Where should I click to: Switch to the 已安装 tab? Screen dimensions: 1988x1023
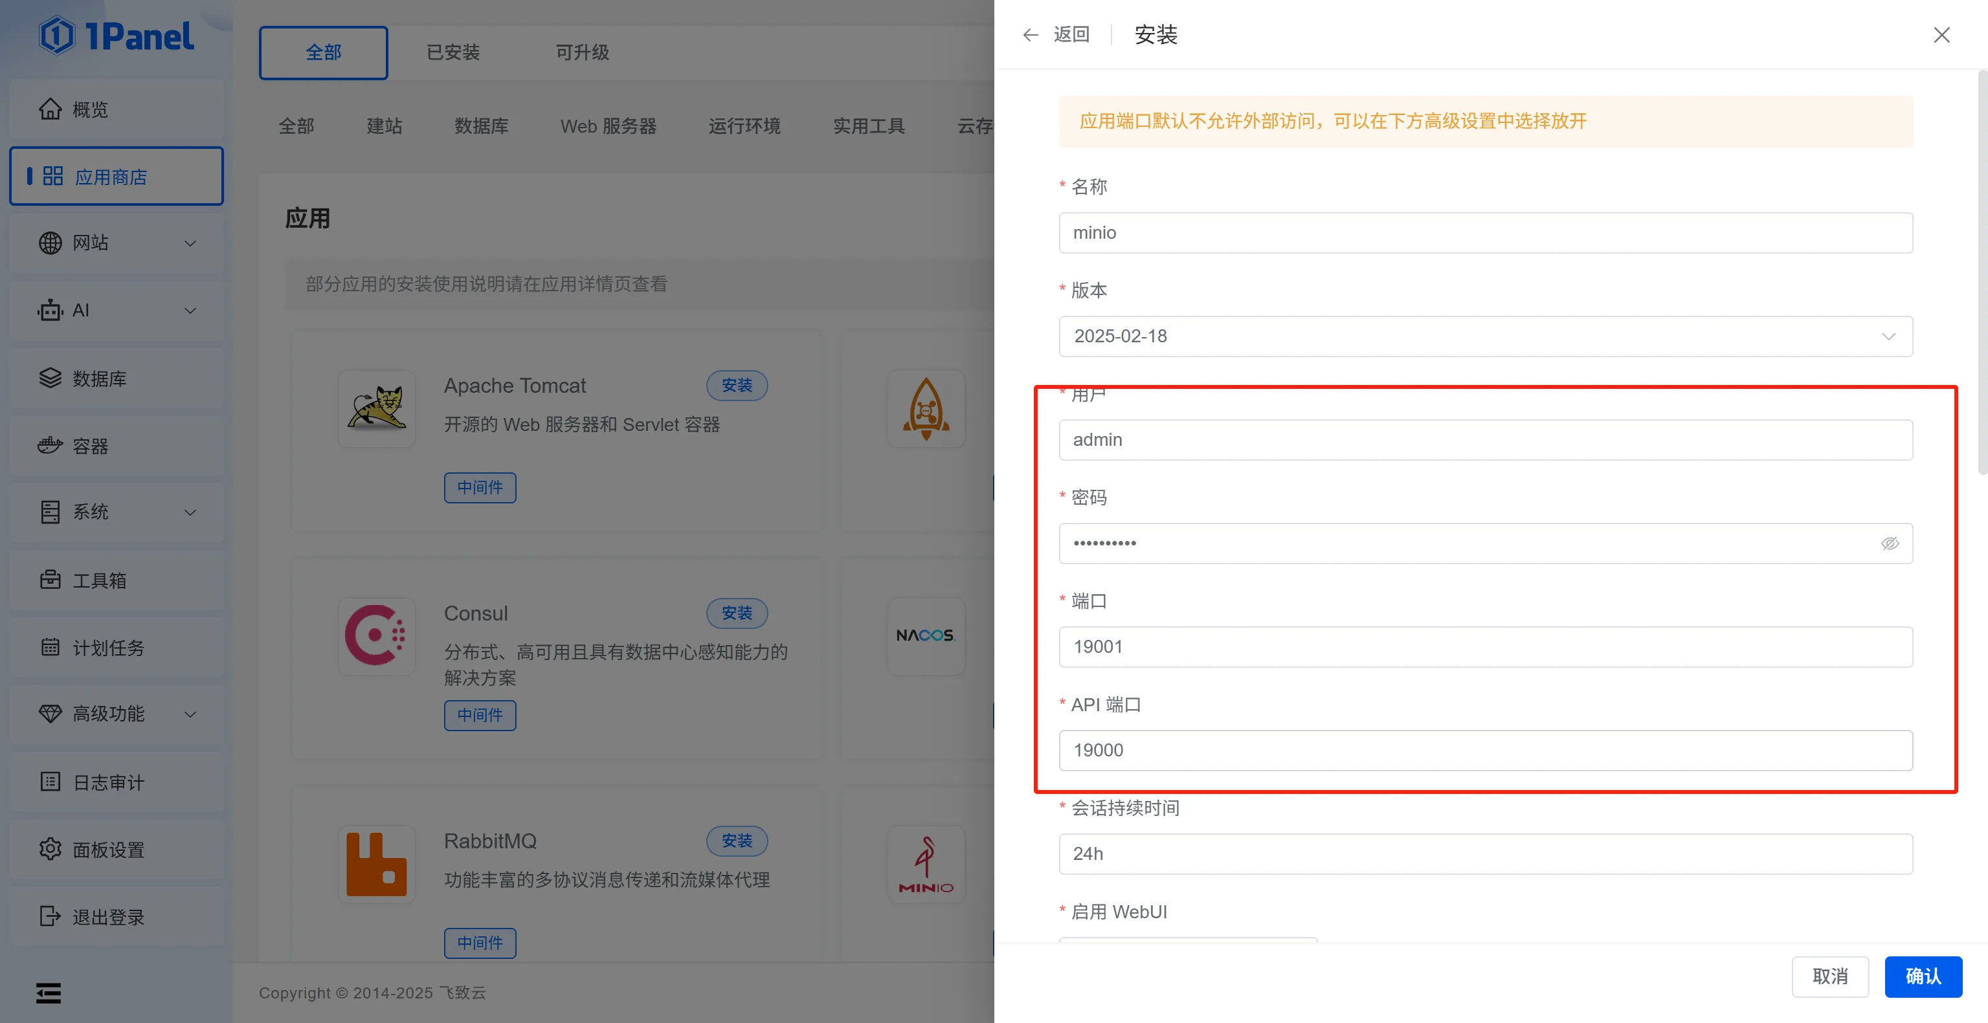click(x=453, y=52)
